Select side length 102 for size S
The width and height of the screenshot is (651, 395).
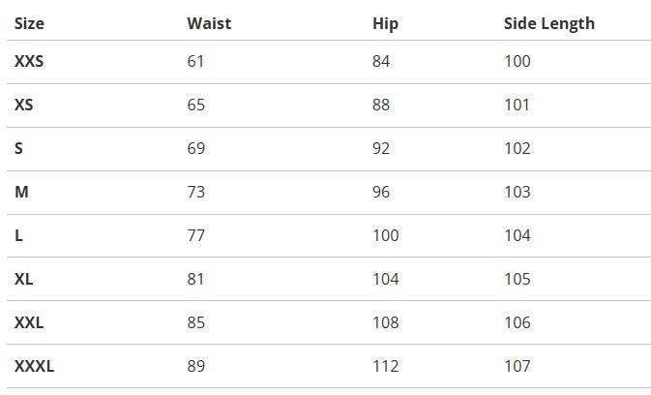(x=518, y=148)
